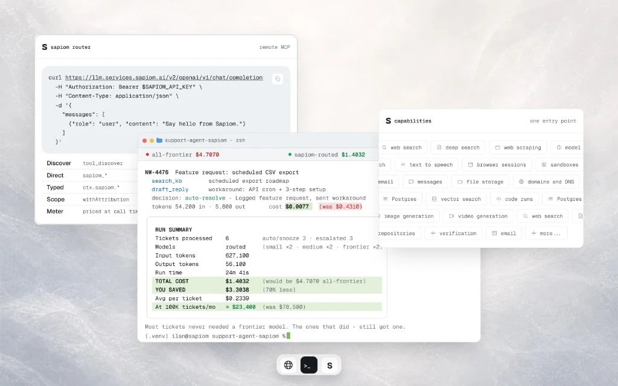Click the envelope icon on email chip
Image resolution: width=618 pixels, height=386 pixels.
(494, 233)
